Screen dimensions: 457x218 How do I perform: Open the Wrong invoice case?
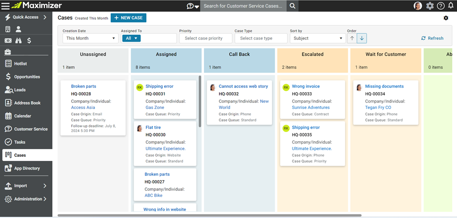click(x=306, y=87)
